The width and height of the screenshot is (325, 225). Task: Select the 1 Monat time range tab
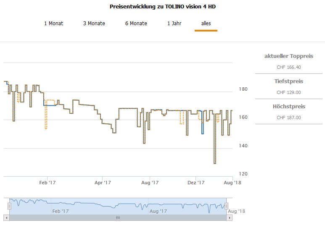point(53,24)
